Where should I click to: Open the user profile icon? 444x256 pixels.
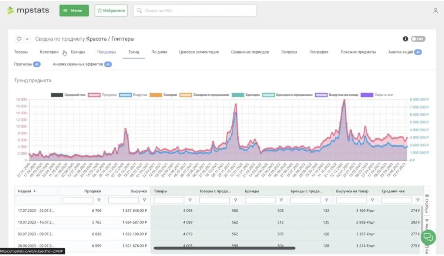435,11
